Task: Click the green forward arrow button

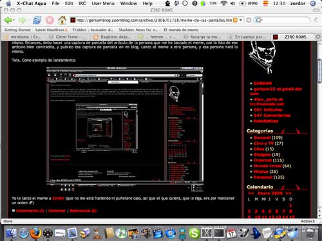Action: click(22, 21)
